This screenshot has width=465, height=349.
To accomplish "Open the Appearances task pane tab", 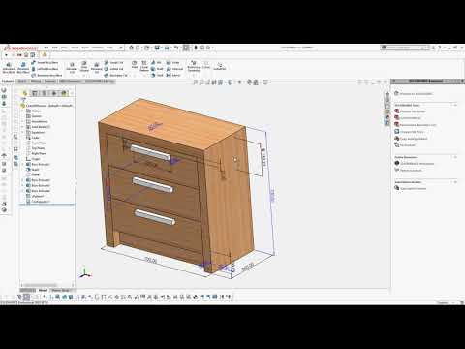I will 387,117.
